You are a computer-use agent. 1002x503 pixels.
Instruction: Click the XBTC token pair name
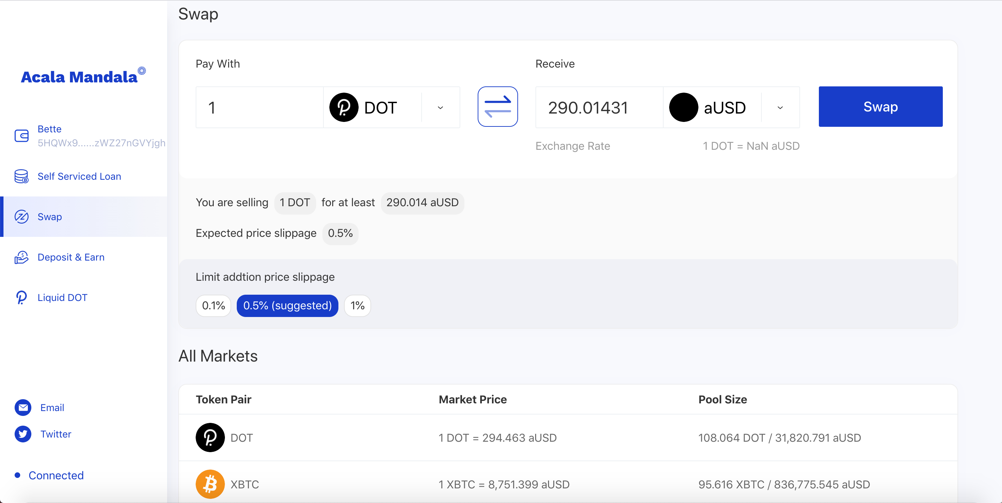[x=245, y=485]
